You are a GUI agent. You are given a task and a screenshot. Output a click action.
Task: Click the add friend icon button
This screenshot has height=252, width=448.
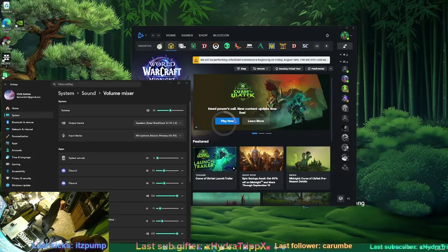(345, 46)
